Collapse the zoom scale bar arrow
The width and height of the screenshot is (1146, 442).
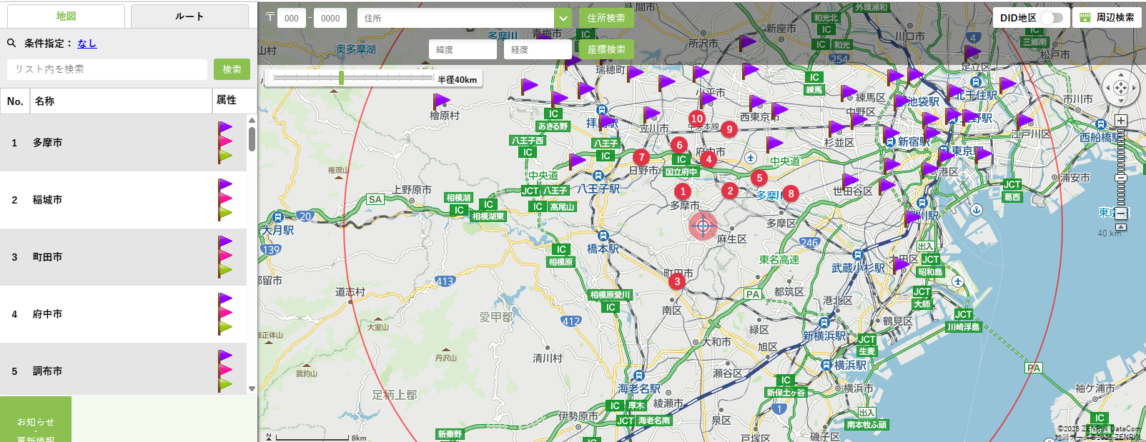(x=1121, y=227)
